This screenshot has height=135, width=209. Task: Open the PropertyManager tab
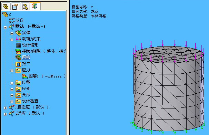click(x=15, y=7)
